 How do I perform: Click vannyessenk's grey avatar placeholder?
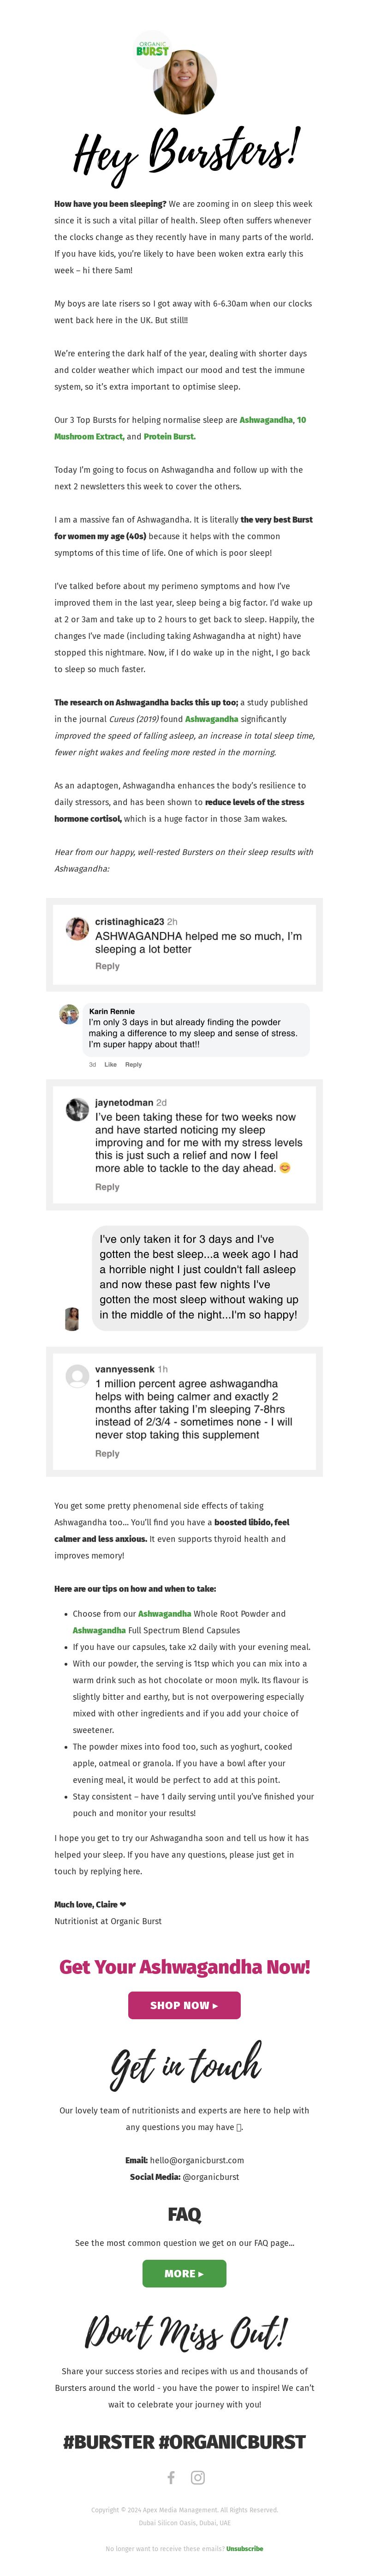77,1377
